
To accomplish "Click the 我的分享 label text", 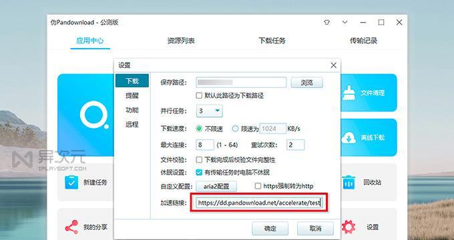I will 95,227.
